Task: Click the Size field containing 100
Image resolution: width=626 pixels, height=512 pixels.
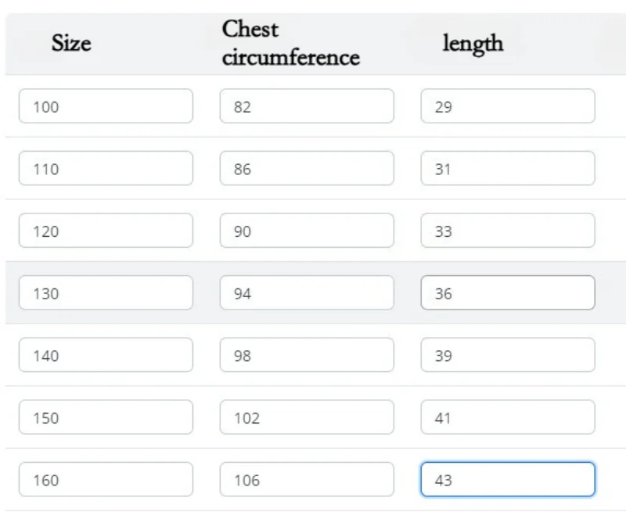Action: [106, 106]
